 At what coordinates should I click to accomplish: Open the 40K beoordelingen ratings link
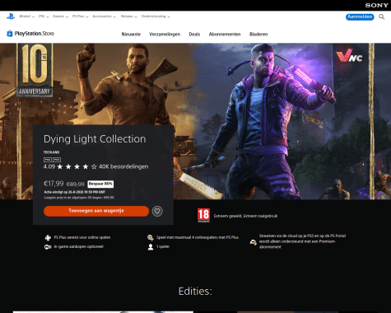123,166
